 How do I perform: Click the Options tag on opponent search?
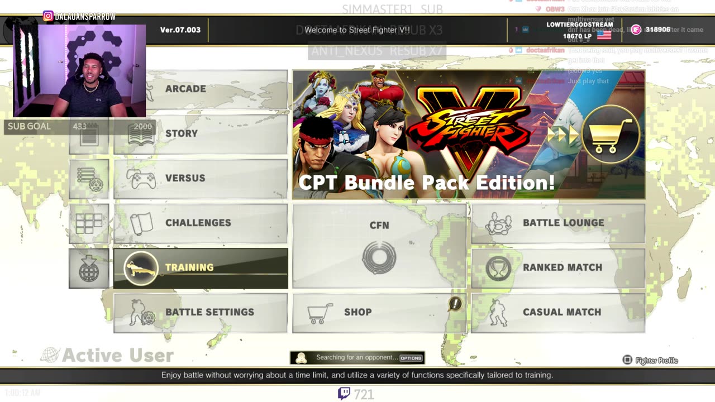411,358
